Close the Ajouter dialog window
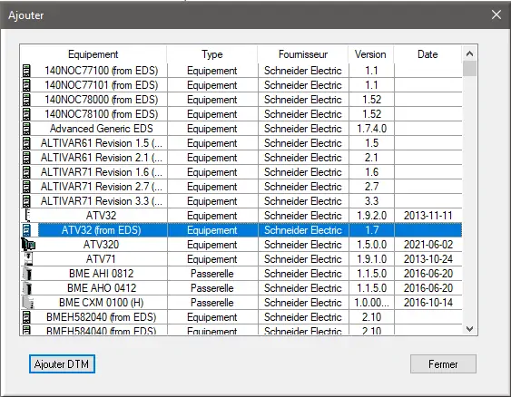This screenshot has width=511, height=397. click(496, 15)
